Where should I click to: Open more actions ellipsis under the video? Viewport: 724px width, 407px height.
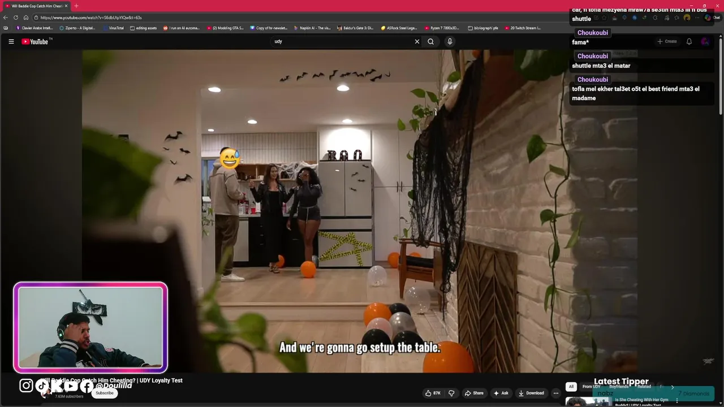pos(556,393)
